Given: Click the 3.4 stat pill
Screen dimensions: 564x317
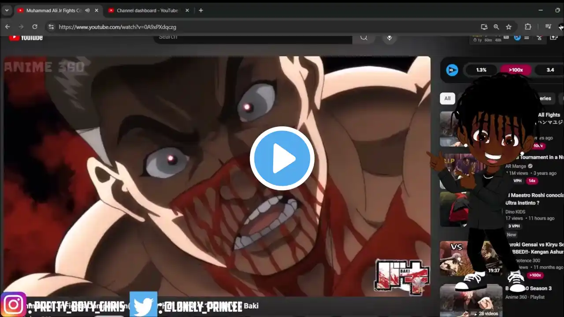Looking at the screenshot, I should (x=549, y=70).
